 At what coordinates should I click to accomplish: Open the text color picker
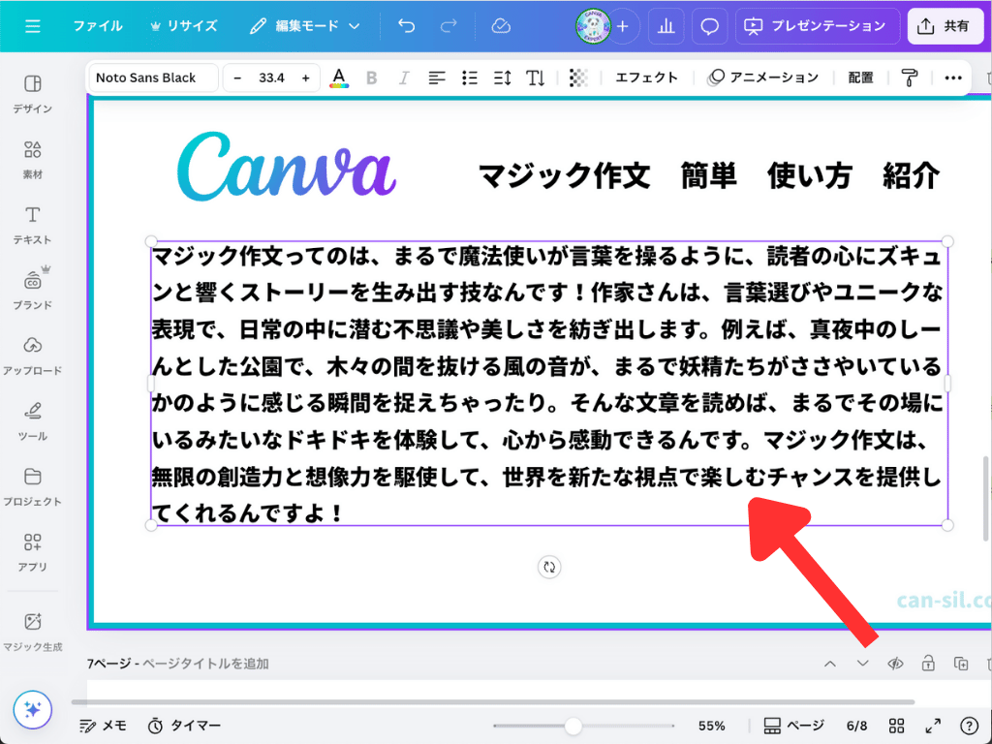[x=339, y=77]
